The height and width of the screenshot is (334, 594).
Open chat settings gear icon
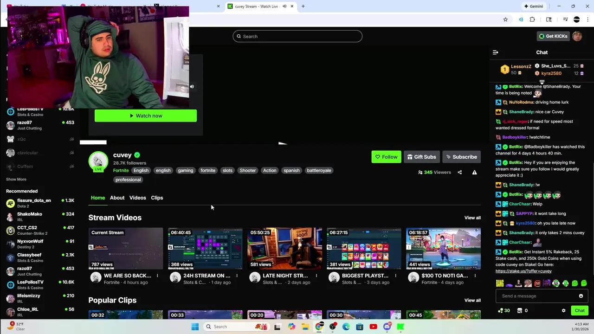(x=563, y=311)
